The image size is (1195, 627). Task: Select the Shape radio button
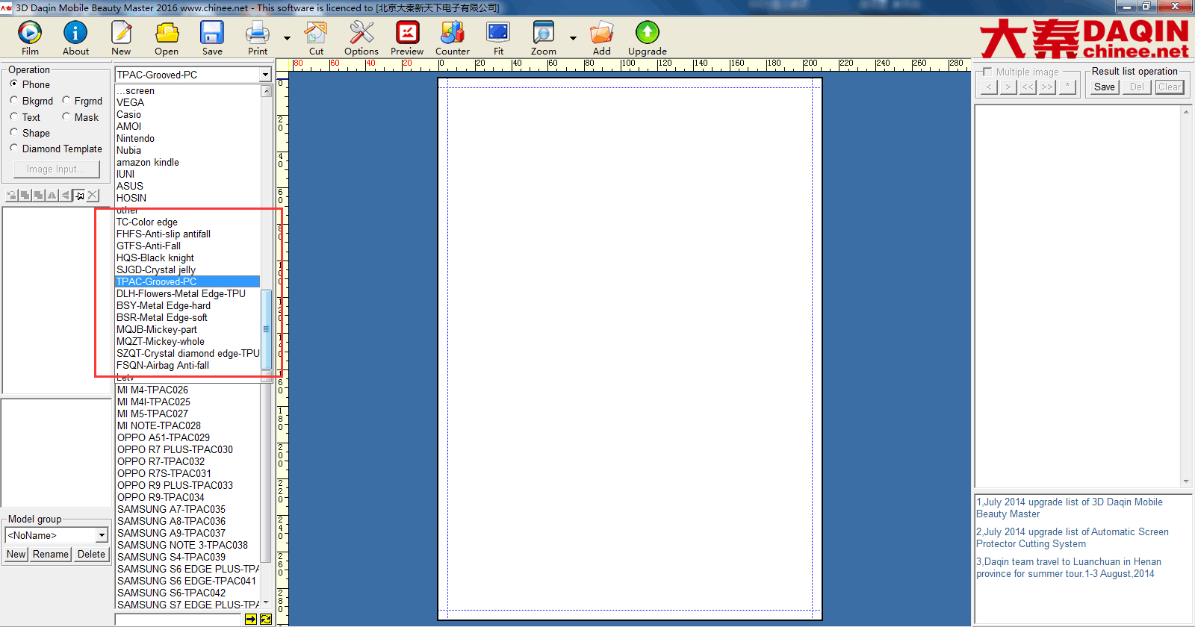14,132
